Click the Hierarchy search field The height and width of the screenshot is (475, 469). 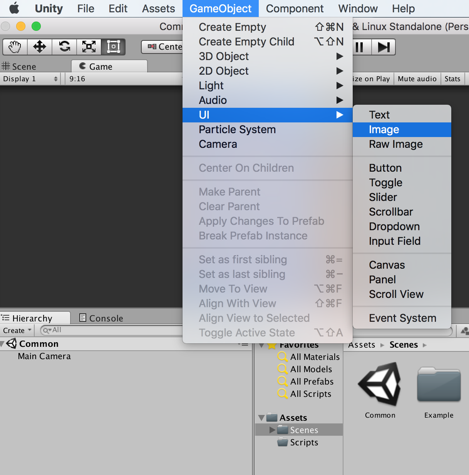pos(112,330)
